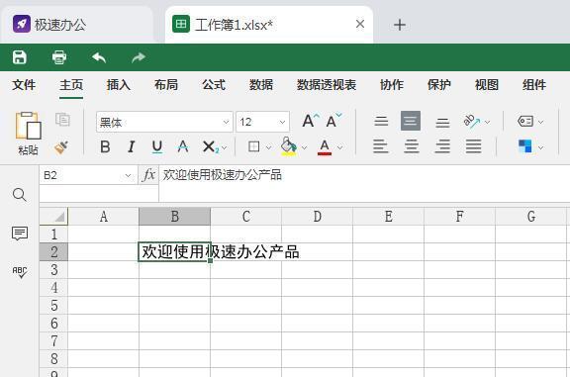Switch to the 极速办公 home tab
The image size is (570, 377).
[x=77, y=25]
